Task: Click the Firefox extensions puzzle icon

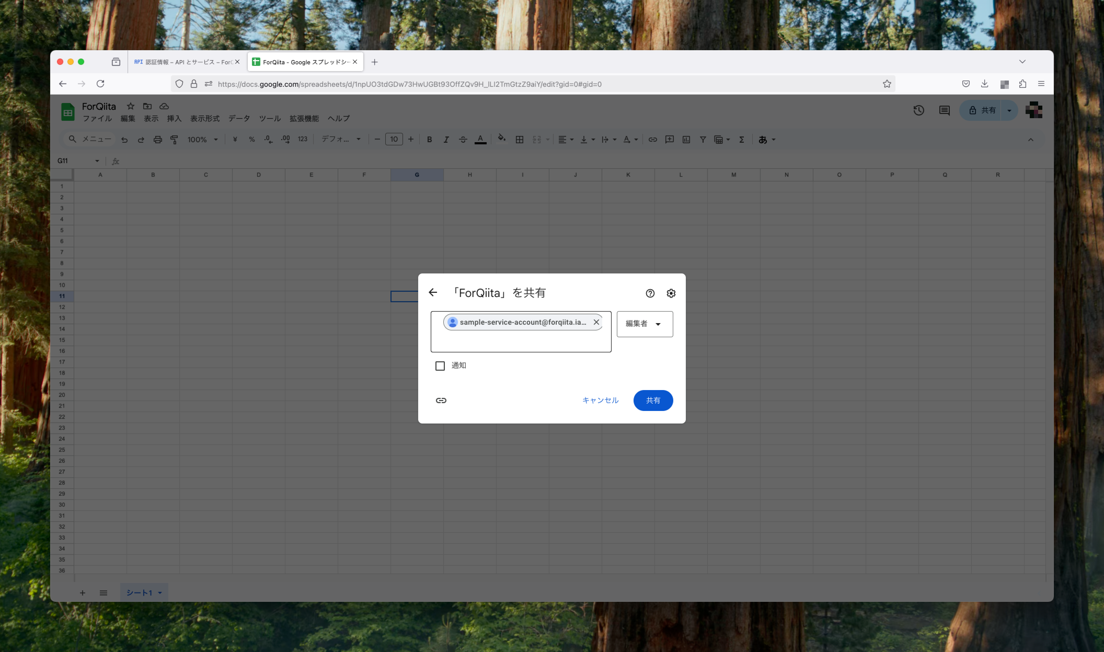Action: pyautogui.click(x=1022, y=84)
